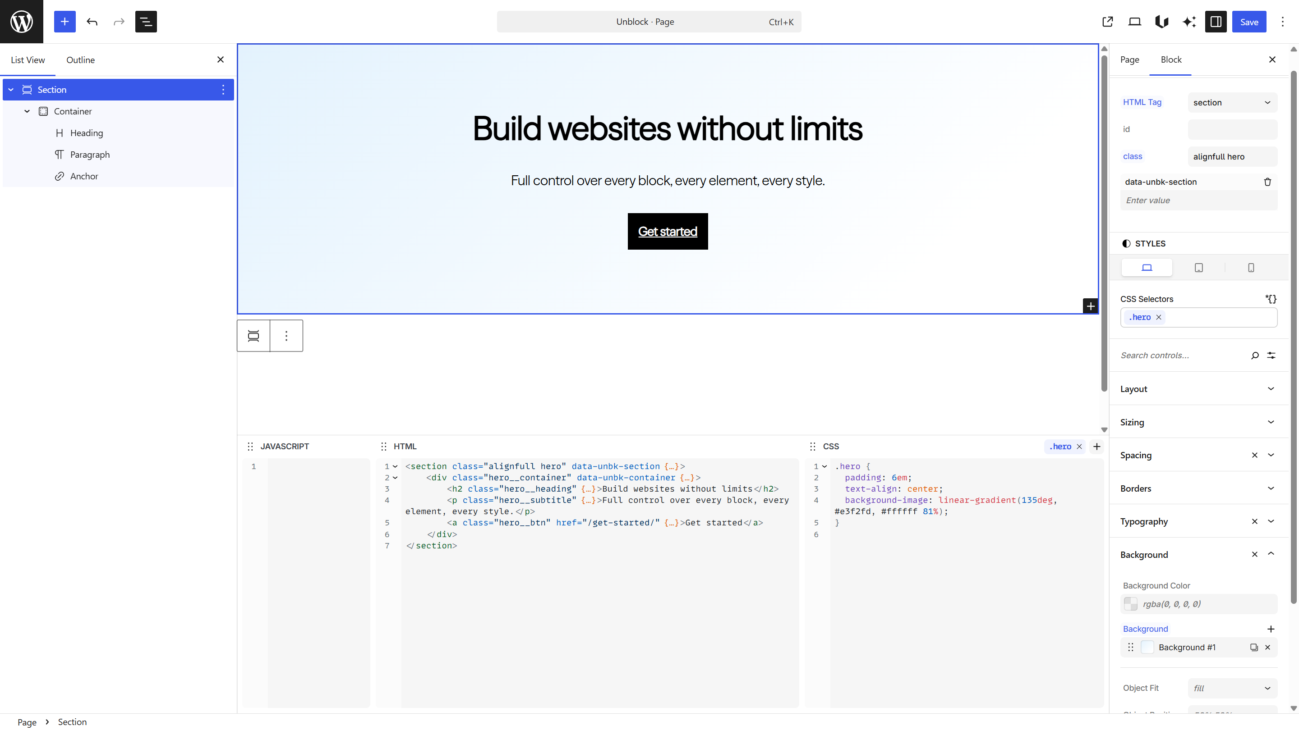Switch to the Page tab
Viewport: 1299px width, 730px height.
pyautogui.click(x=1130, y=59)
